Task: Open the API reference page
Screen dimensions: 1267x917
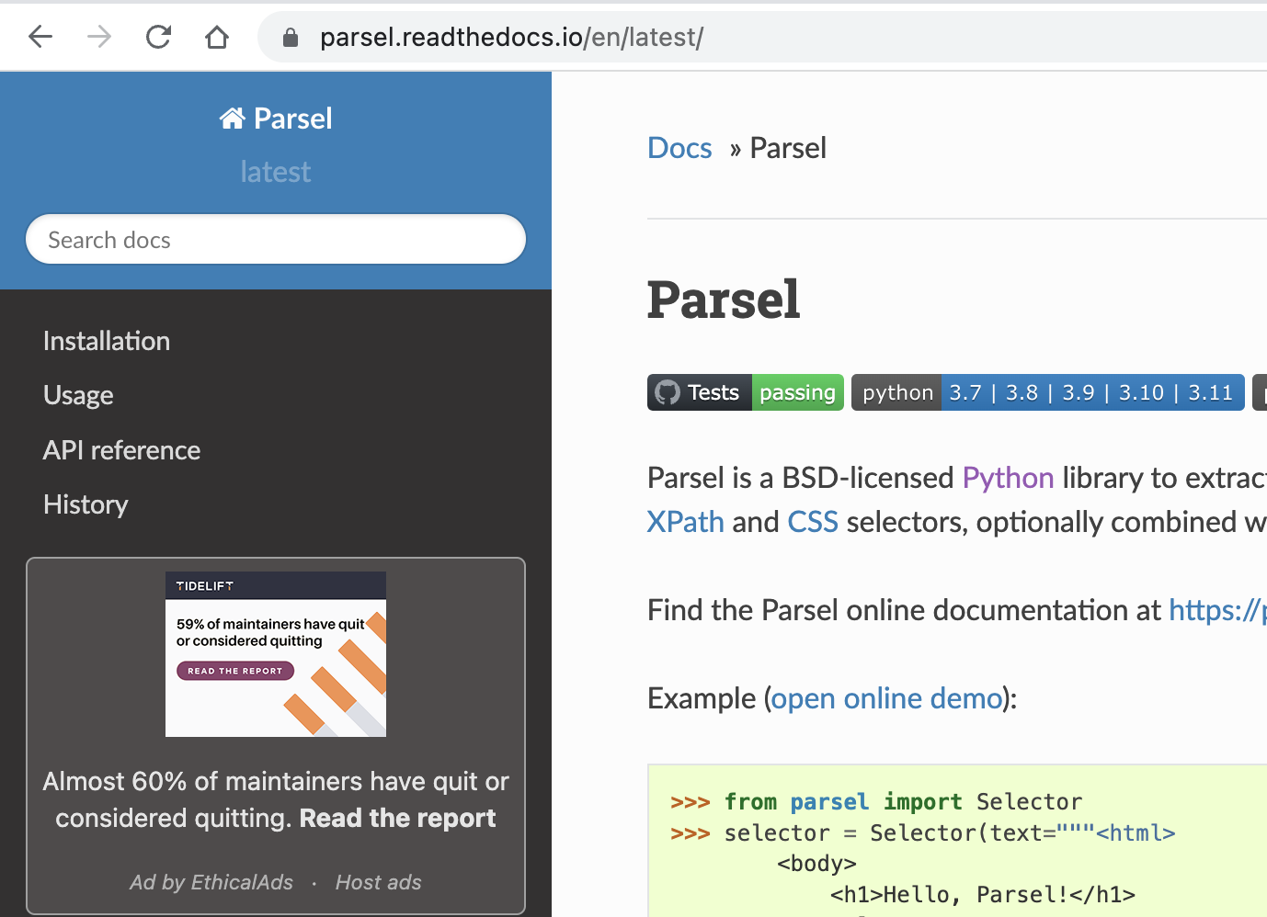Action: pyautogui.click(x=121, y=450)
